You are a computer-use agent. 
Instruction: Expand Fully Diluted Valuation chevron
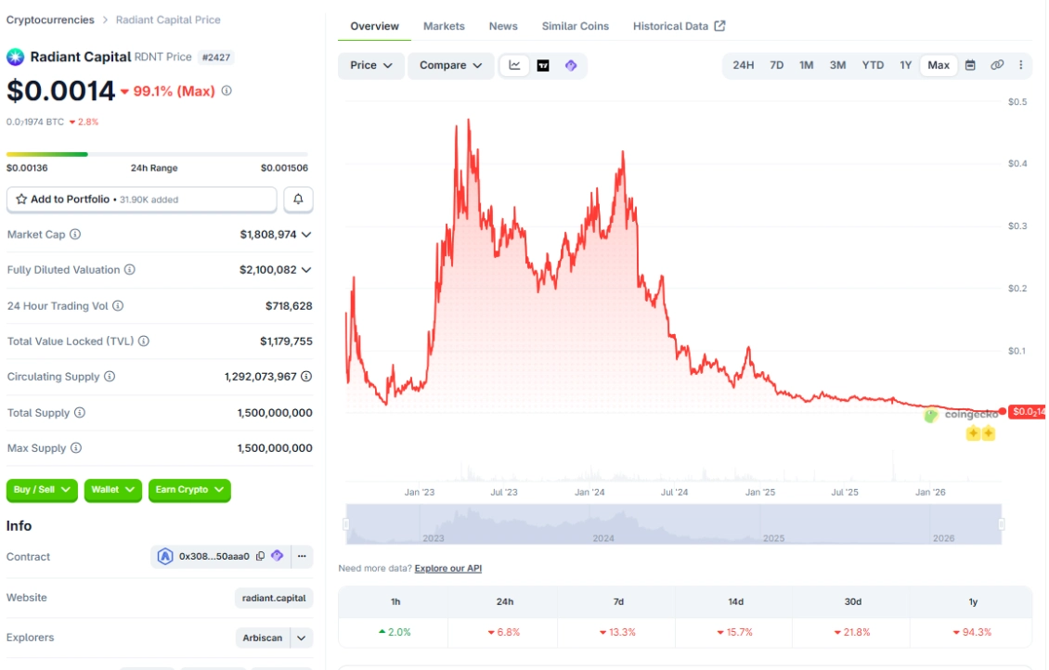pyautogui.click(x=306, y=270)
